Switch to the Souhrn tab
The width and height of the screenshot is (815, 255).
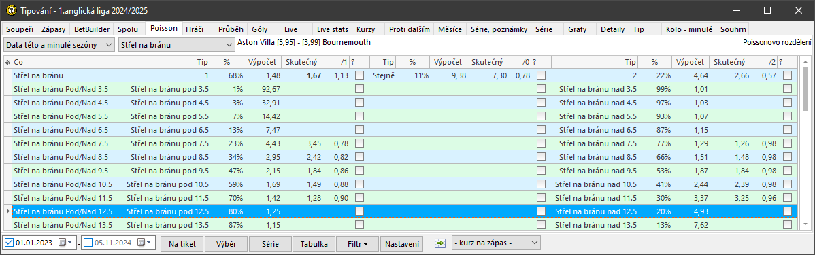point(733,29)
